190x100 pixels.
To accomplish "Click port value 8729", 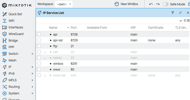I will click(x=74, y=40).
